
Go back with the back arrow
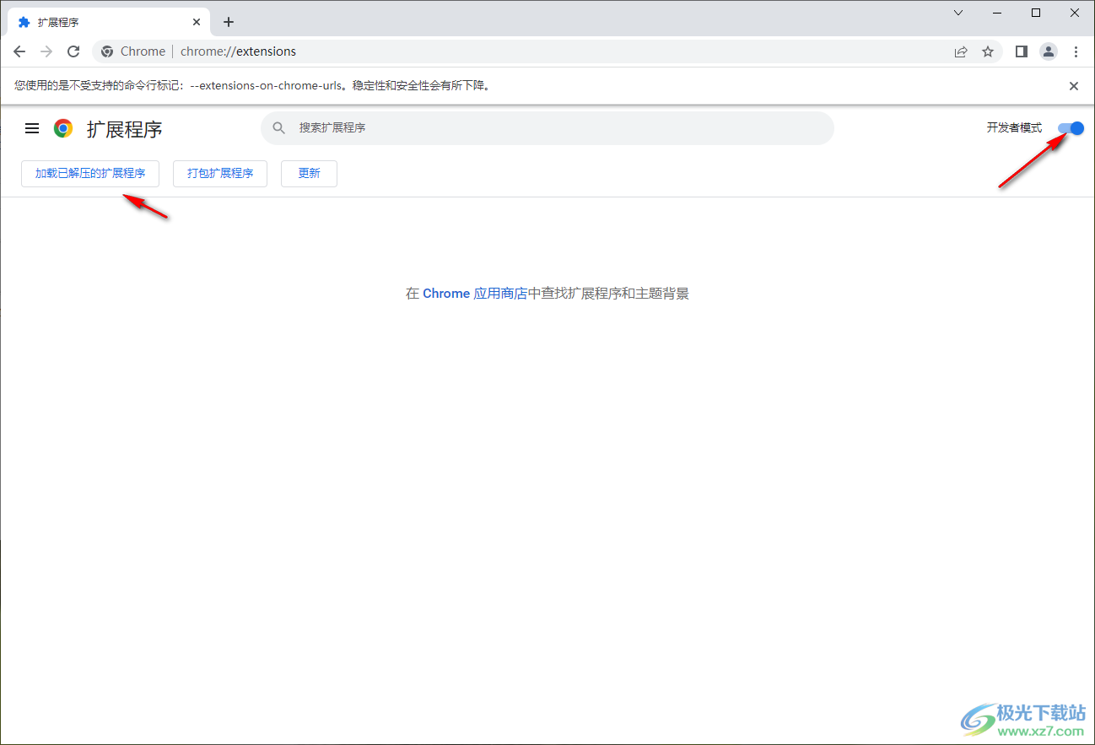(19, 51)
